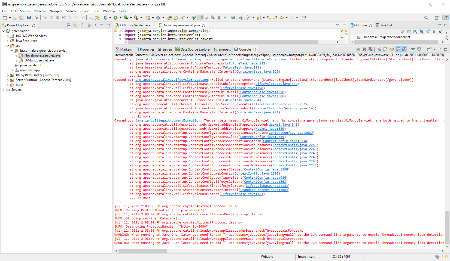450x261 pixels.
Task: Open the Run button dropdown arrow
Action: pyautogui.click(x=120, y=18)
